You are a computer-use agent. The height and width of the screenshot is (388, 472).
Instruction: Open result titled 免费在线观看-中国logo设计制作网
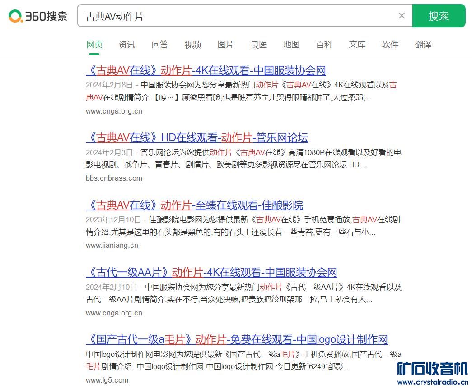pyautogui.click(x=237, y=340)
